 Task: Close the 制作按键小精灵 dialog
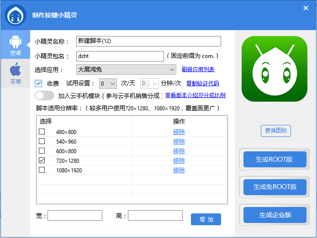coord(306,8)
